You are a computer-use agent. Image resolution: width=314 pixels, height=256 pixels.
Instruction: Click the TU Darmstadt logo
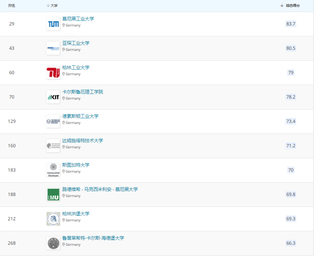click(x=53, y=146)
